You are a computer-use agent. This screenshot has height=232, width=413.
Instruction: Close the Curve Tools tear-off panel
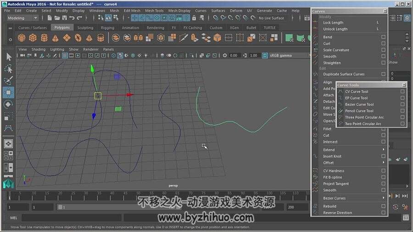click(404, 85)
